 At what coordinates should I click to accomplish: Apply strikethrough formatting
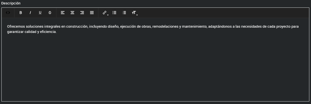click(50, 13)
